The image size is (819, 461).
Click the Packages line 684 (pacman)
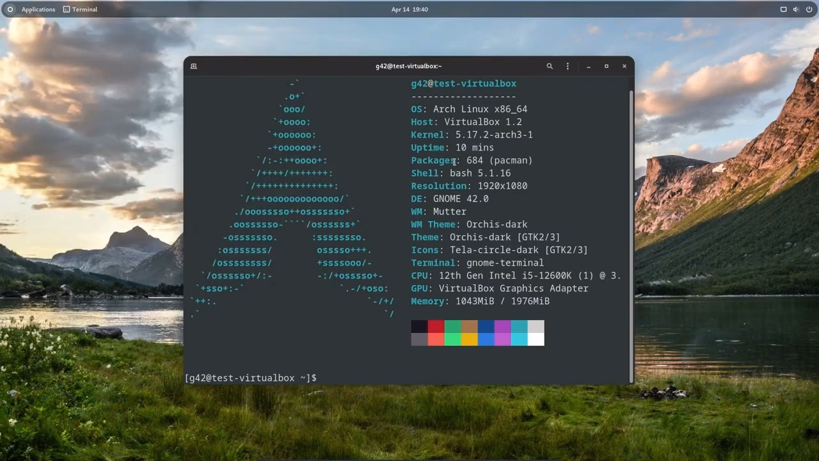click(x=472, y=160)
